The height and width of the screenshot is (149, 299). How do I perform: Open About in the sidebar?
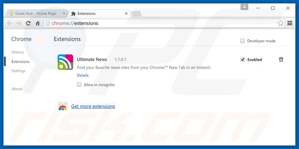coord(17,89)
